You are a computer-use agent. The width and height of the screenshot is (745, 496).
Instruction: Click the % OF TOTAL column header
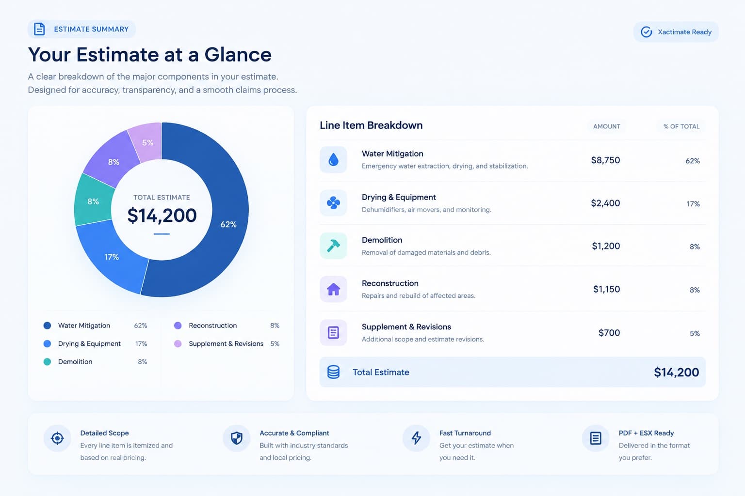681,126
